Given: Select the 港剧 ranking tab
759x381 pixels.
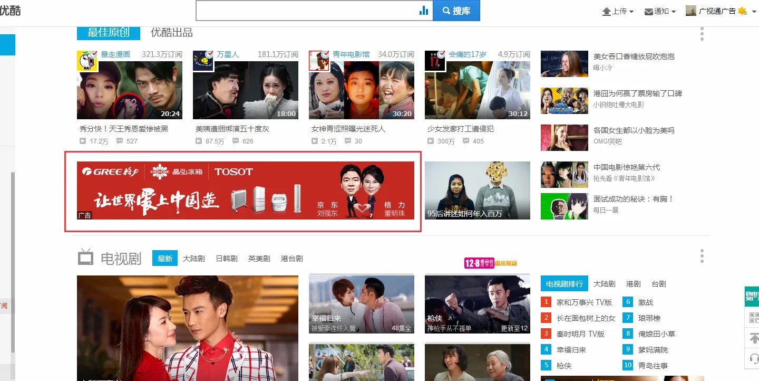Looking at the screenshot, I should click(x=633, y=284).
